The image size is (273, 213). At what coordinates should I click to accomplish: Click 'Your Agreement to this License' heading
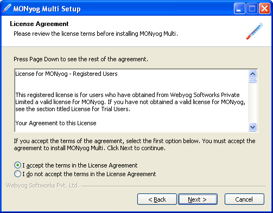[x=56, y=123]
